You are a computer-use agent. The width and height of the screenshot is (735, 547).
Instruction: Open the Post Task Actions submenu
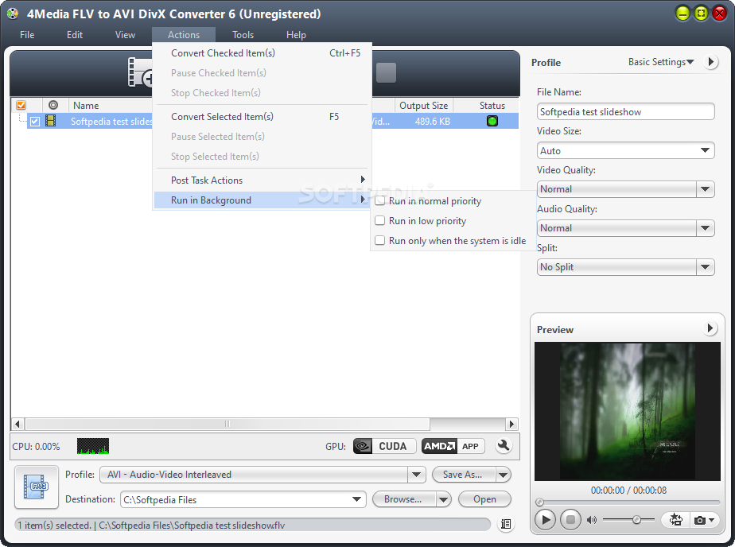[x=262, y=180]
